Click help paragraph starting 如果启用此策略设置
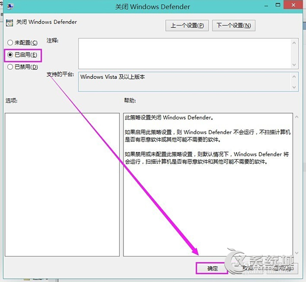 pyautogui.click(x=208, y=136)
